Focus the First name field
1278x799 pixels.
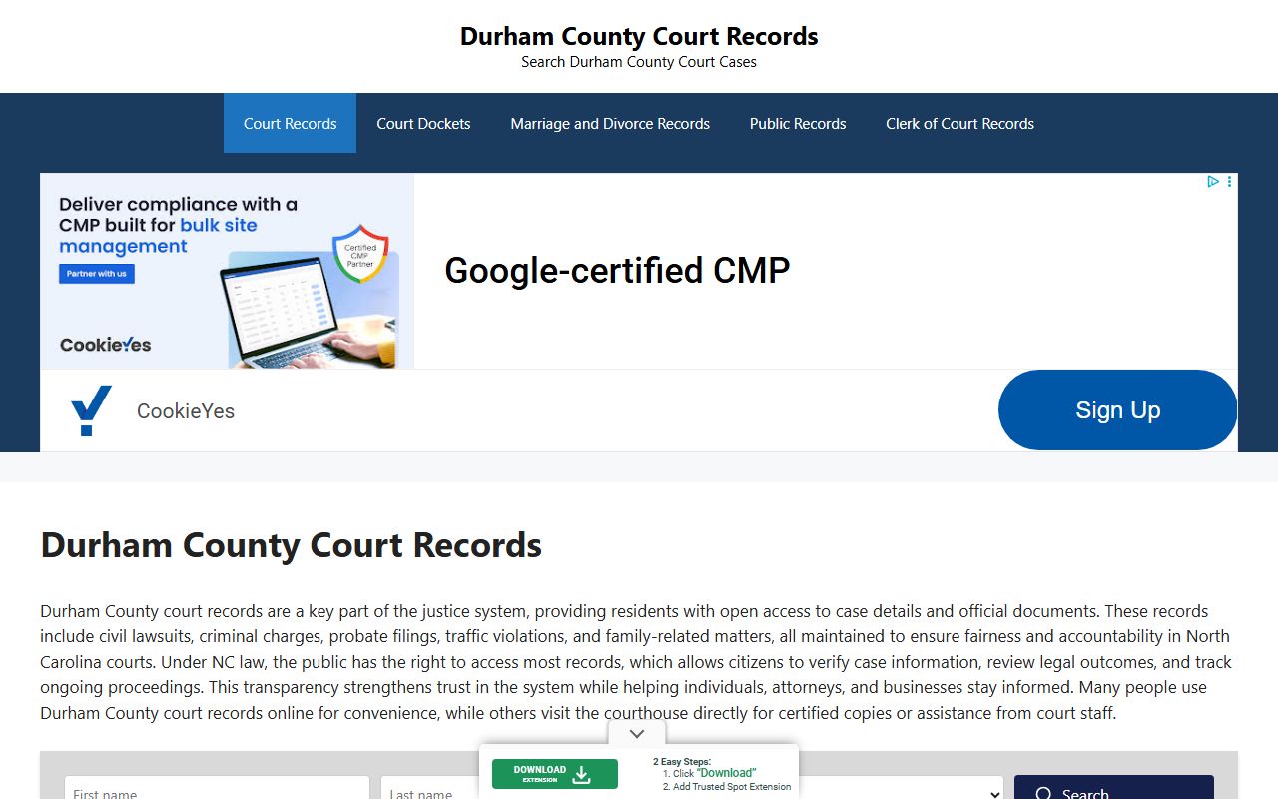tap(217, 789)
